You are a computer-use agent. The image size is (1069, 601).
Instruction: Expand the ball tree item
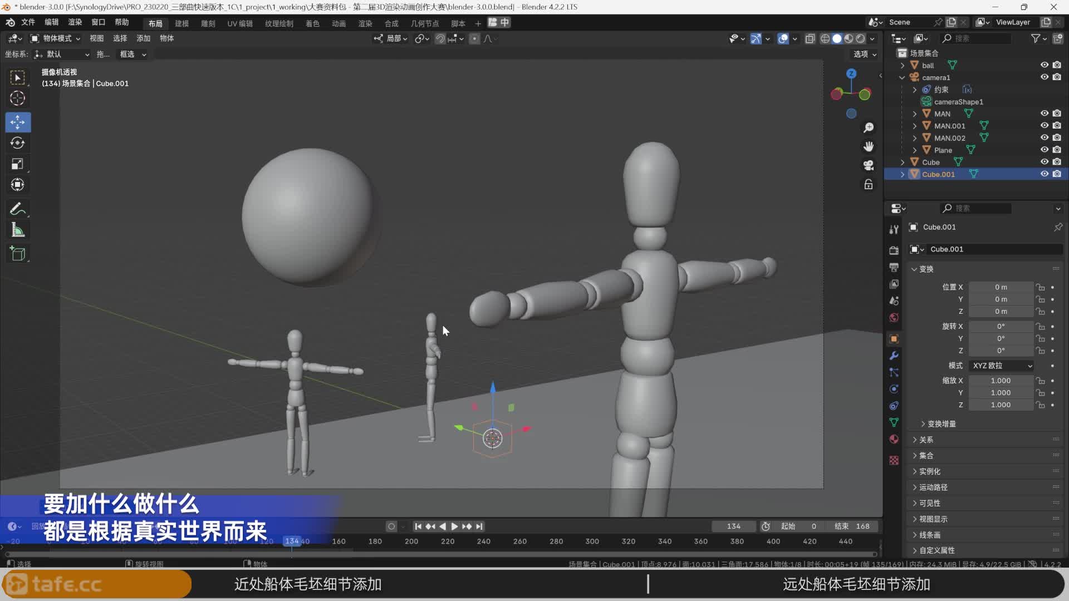[902, 66]
